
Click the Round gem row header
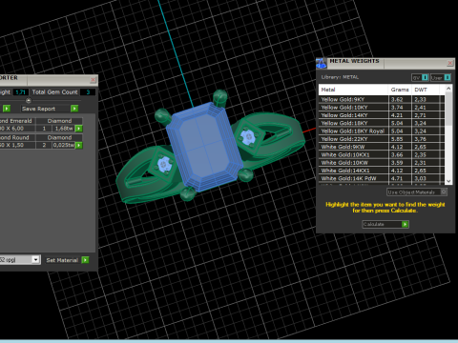pos(17,137)
